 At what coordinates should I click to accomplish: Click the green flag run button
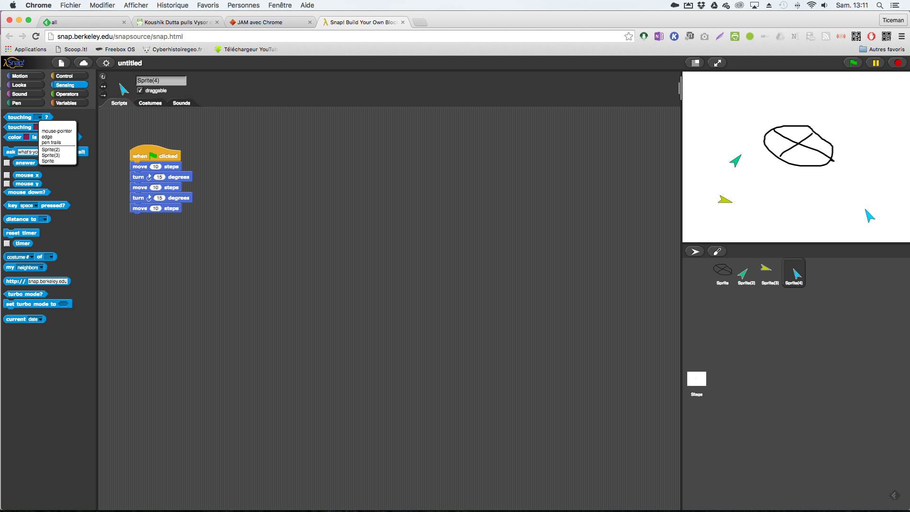853,63
